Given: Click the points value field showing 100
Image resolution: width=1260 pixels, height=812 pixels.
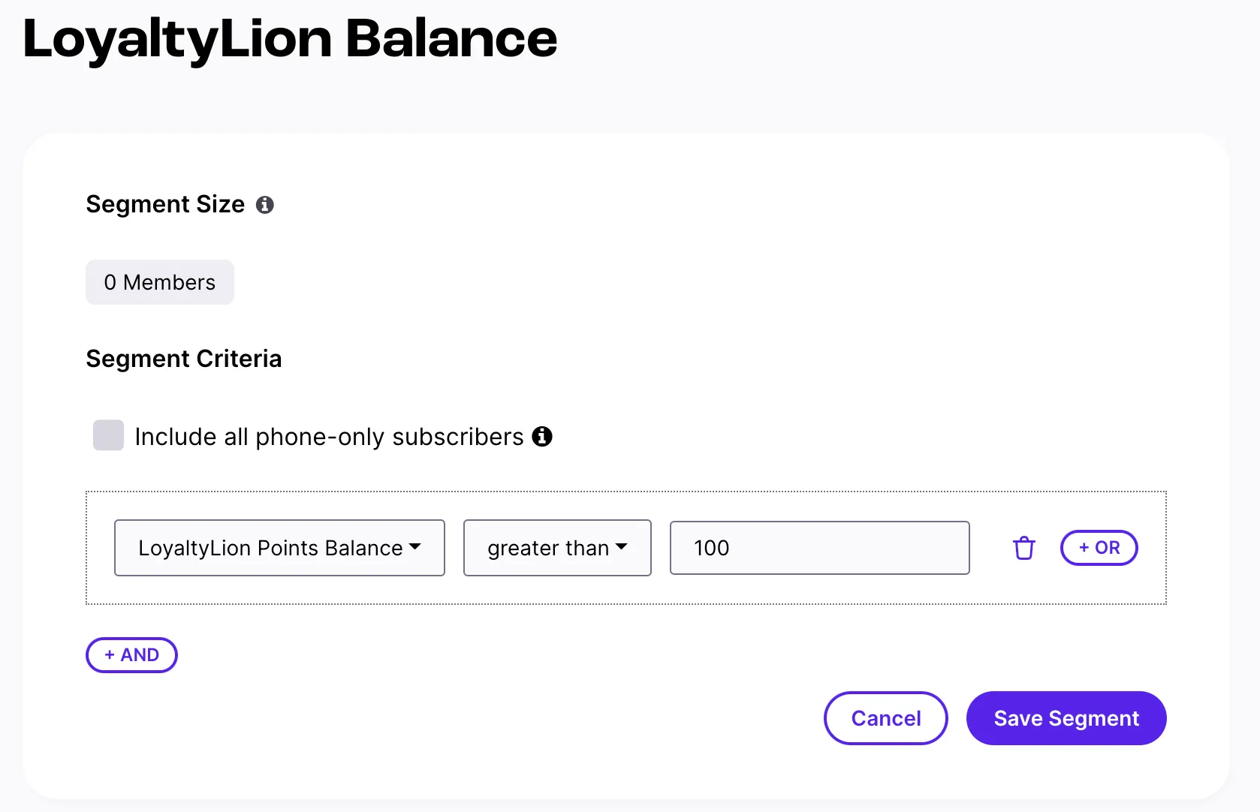Looking at the screenshot, I should (818, 548).
